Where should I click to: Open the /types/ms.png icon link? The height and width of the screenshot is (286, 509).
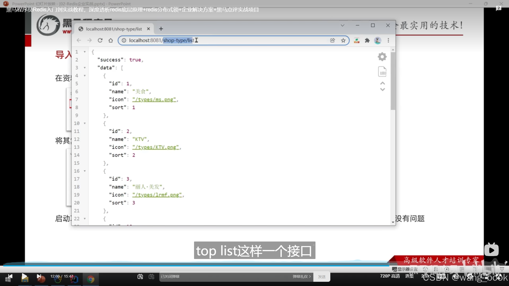(154, 100)
